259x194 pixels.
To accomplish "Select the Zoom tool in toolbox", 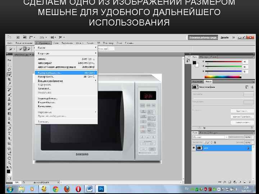I will tap(9, 163).
